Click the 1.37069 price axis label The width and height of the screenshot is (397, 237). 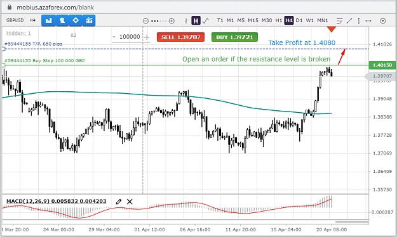point(382,153)
